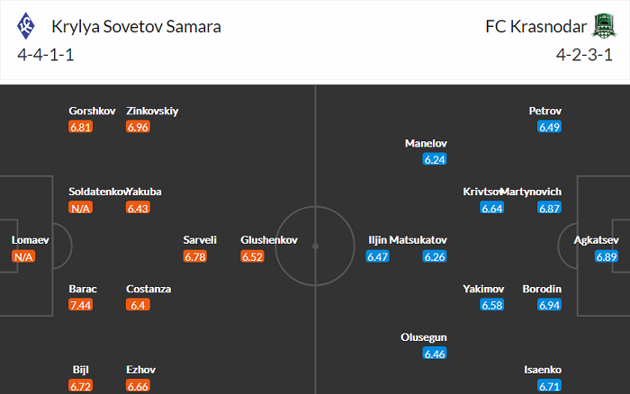Click Petrov's 6.49 rating badge
The image size is (630, 394).
click(550, 127)
